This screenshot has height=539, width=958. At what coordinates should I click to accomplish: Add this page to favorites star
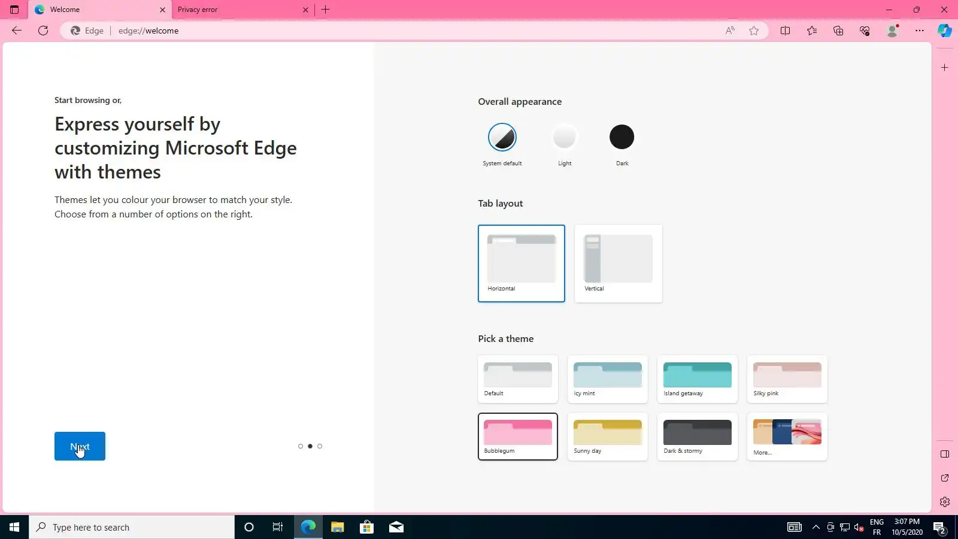click(x=754, y=31)
